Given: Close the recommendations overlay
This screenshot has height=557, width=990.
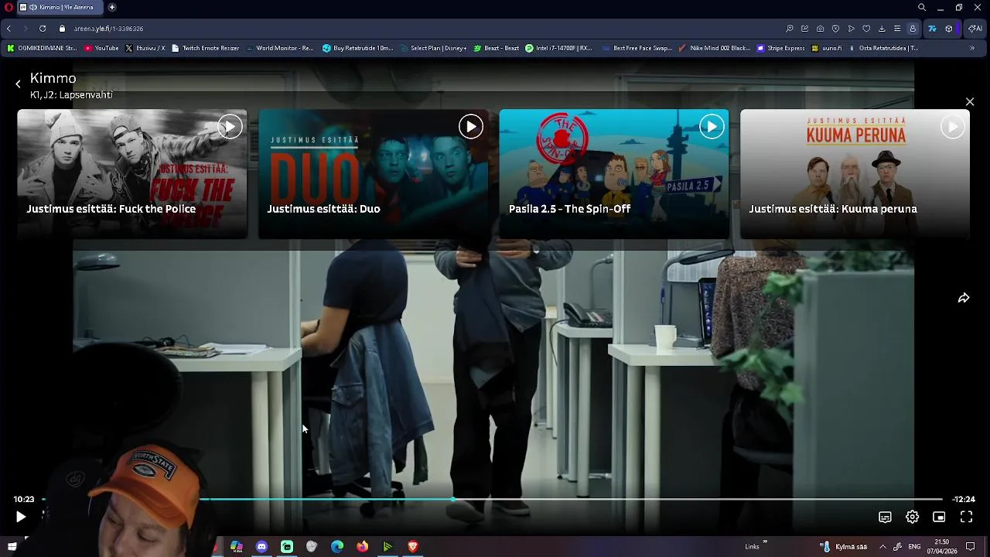Looking at the screenshot, I should [x=970, y=102].
